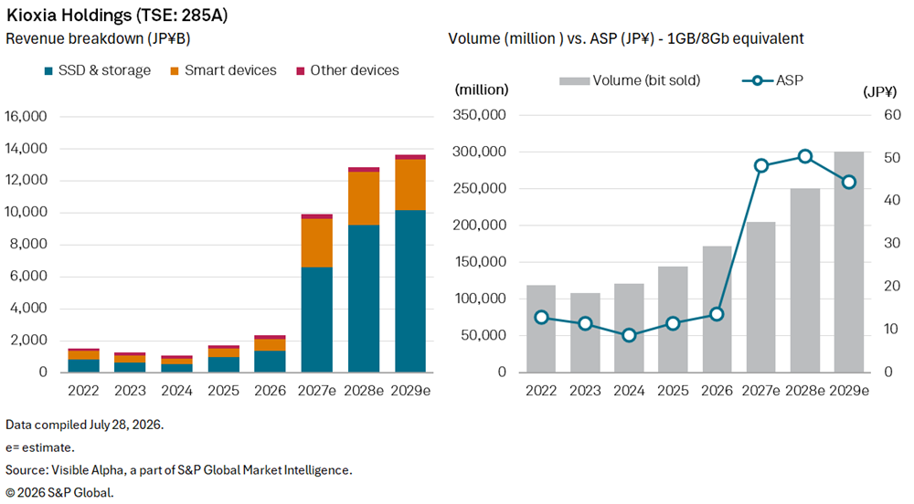This screenshot has height=504, width=914.
Task: Click the 2029e Smart devices bar segment
Action: coord(410,185)
